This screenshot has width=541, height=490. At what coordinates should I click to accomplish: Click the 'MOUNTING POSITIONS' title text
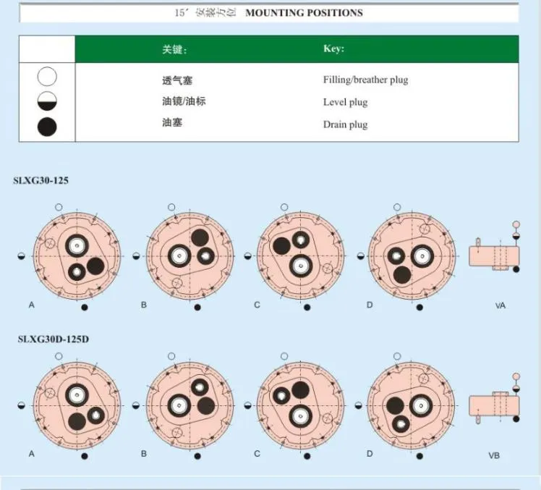[x=304, y=13]
